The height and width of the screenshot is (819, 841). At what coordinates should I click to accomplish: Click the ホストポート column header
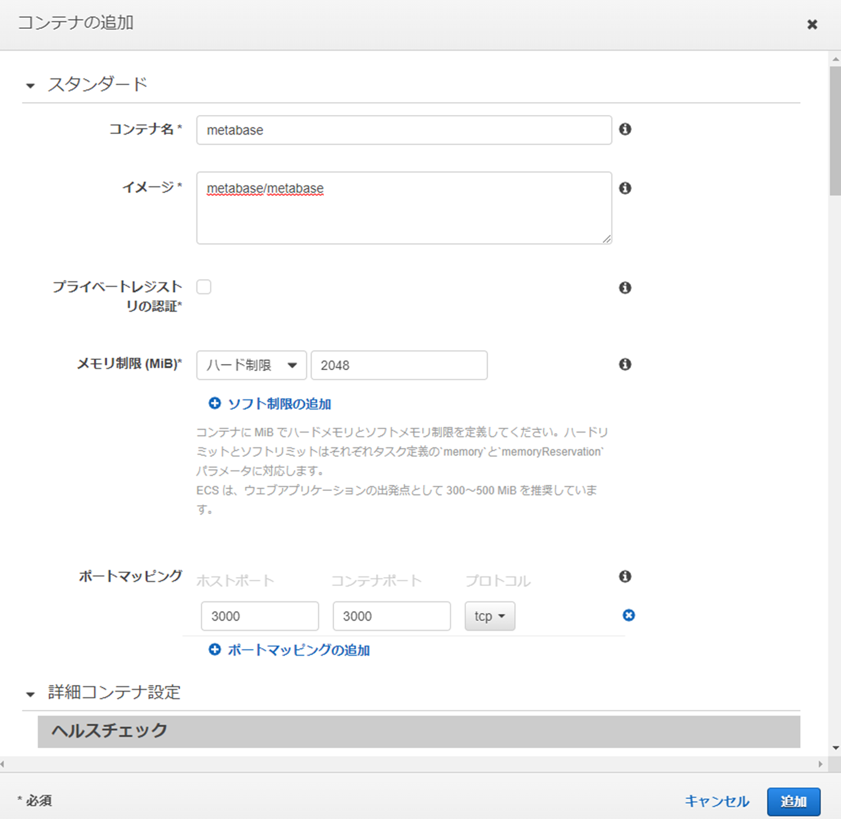[x=235, y=581]
